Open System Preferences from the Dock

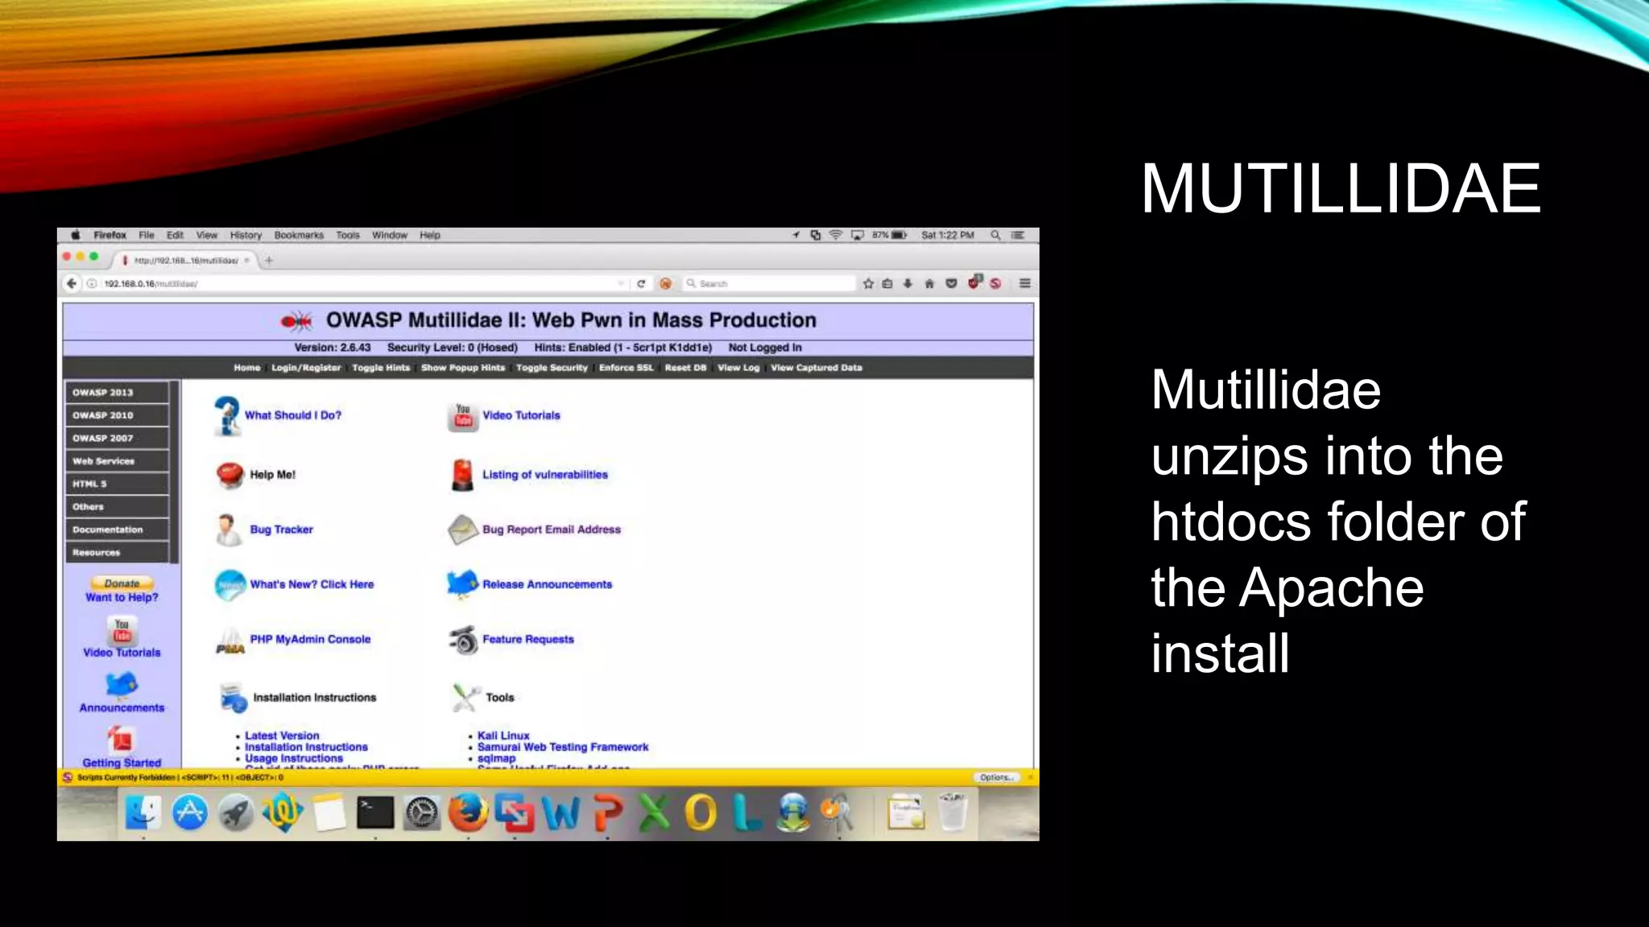coord(422,814)
